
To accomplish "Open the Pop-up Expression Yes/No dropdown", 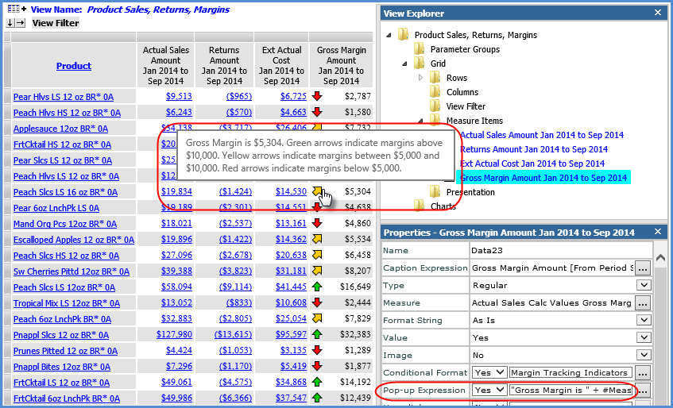I will click(489, 390).
